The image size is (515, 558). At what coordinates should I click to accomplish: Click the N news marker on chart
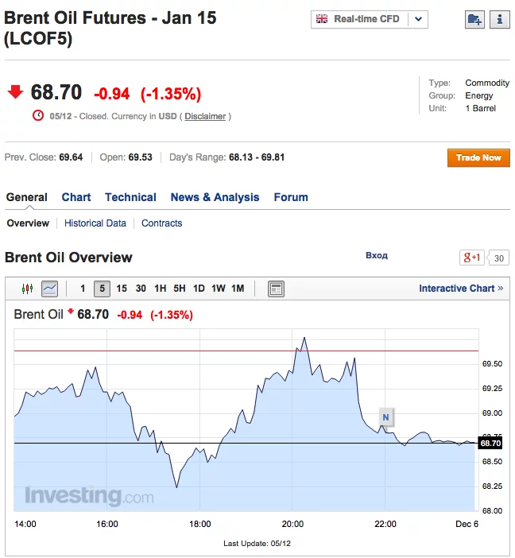click(x=385, y=417)
